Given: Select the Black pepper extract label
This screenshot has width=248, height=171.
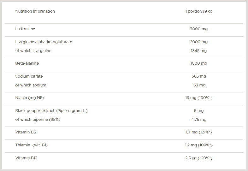Looking at the screenshot, I should pos(51,111).
